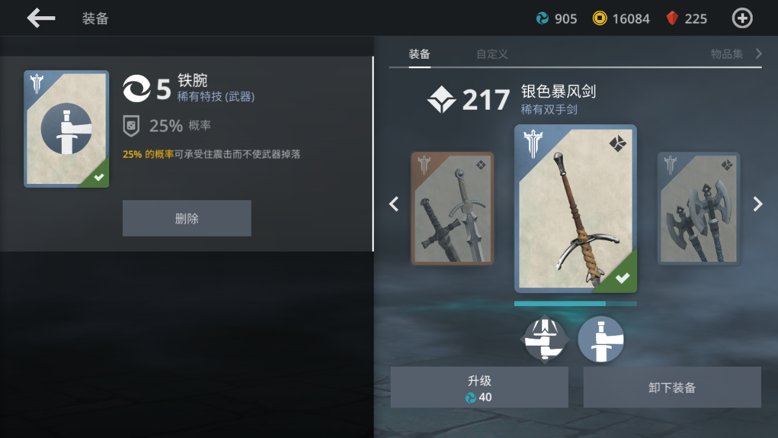Tap the gold coin currency icon
Image resolution: width=778 pixels, height=438 pixels.
coord(599,18)
